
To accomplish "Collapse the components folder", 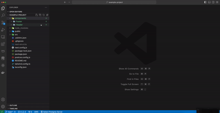I will tap(28, 18).
